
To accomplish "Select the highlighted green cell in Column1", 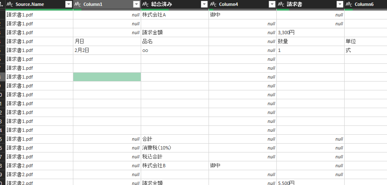I will tap(107, 77).
